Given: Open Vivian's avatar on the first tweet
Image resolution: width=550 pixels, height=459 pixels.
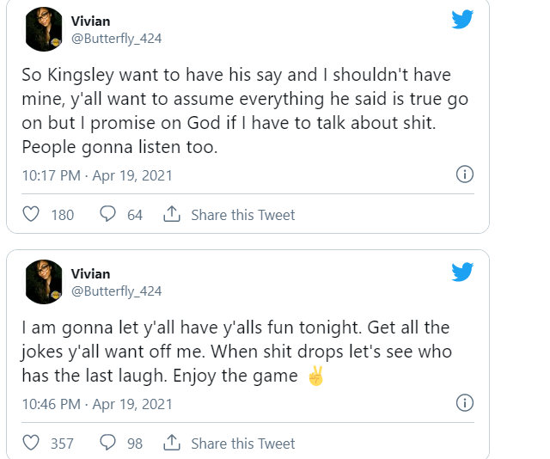Looking at the screenshot, I should [44, 28].
